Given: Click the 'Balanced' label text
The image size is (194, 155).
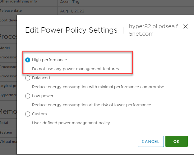Looking at the screenshot, I should [x=41, y=78].
